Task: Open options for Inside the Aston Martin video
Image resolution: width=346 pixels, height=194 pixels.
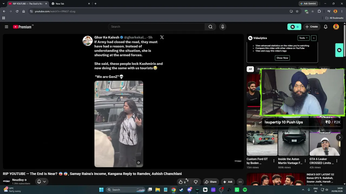Action: coord(305,161)
